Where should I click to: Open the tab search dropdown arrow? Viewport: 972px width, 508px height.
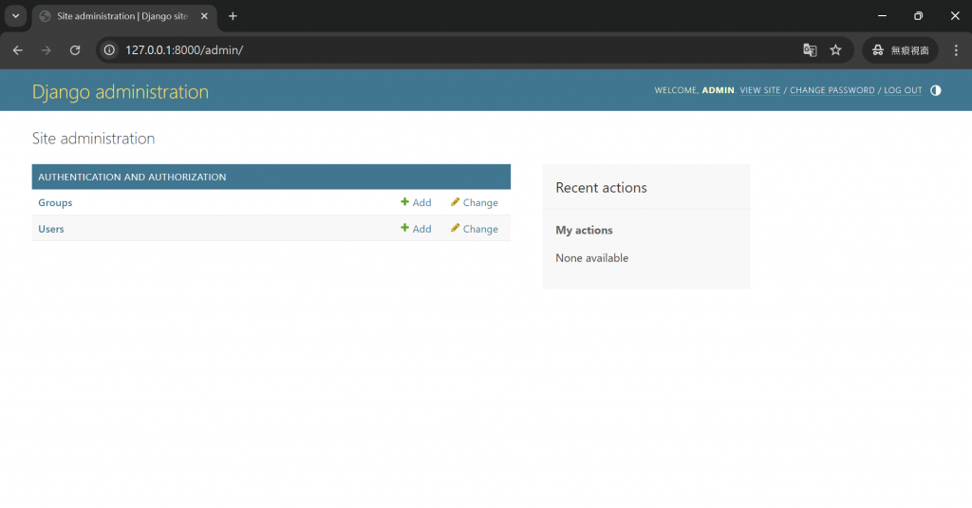15,16
